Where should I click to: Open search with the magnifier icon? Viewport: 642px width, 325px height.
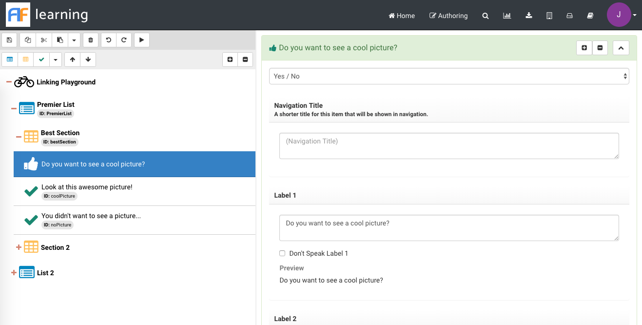(486, 16)
